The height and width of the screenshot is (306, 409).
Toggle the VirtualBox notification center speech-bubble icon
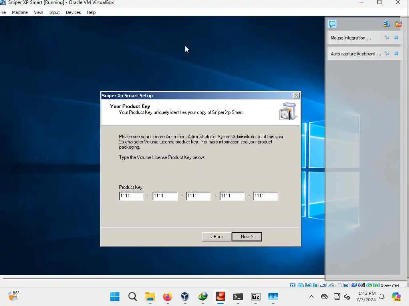[332, 24]
